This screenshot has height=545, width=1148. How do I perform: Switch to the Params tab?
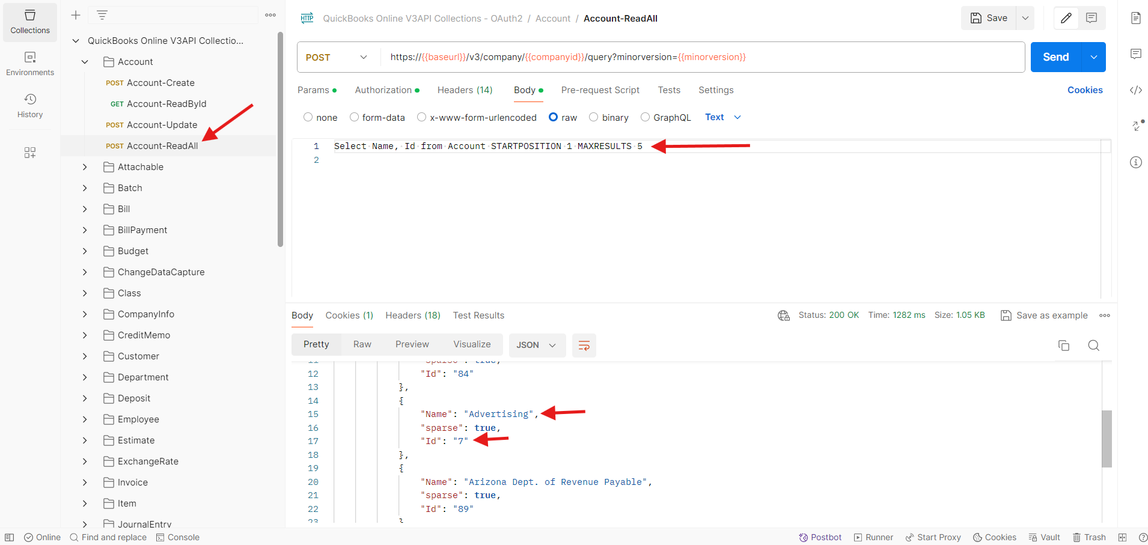317,90
